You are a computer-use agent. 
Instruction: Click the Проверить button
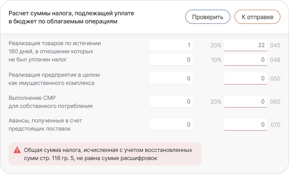(207, 17)
